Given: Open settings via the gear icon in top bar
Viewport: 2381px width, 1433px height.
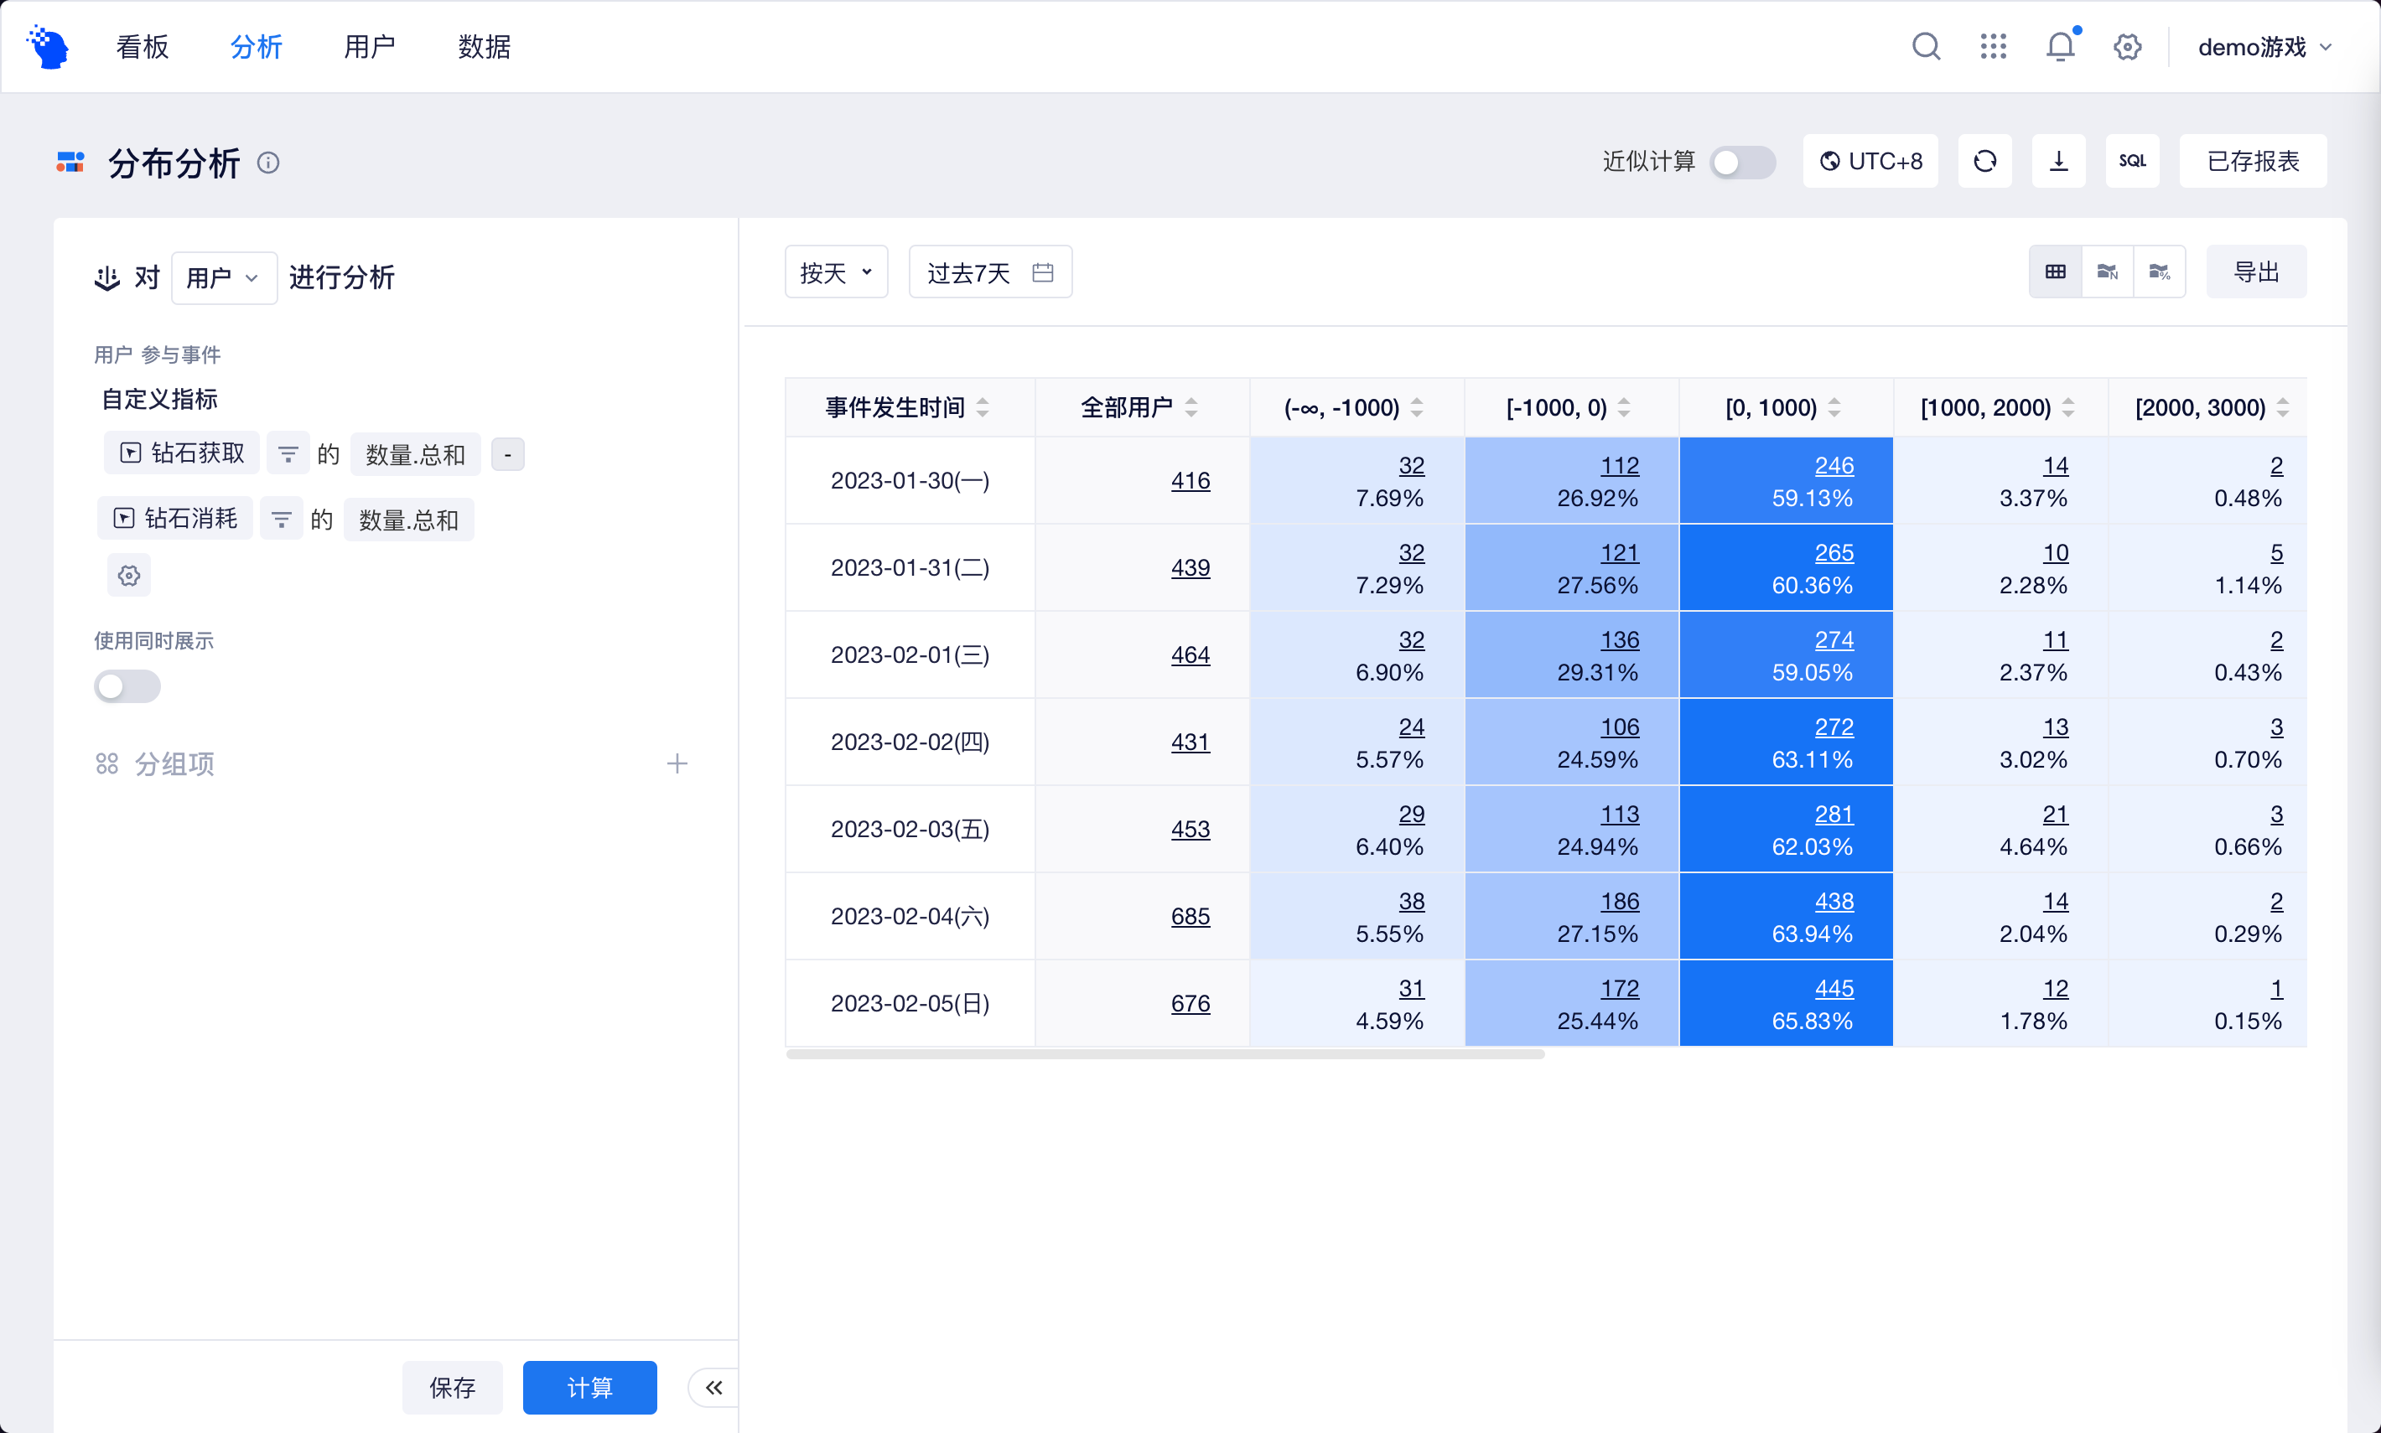Looking at the screenshot, I should click(x=2127, y=45).
